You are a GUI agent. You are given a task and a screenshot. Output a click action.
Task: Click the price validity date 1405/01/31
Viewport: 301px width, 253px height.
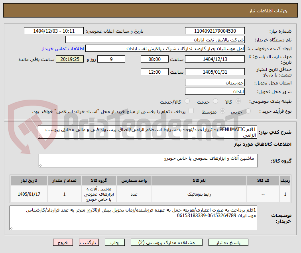point(215,72)
